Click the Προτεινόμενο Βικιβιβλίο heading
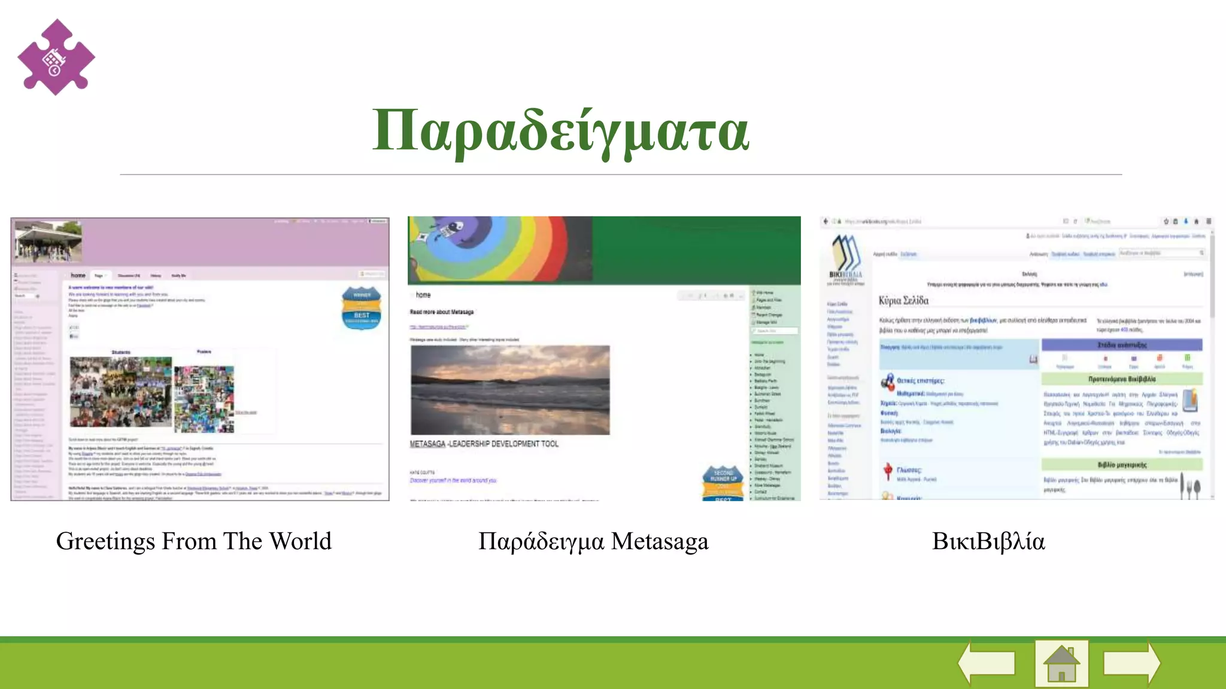 1122,379
